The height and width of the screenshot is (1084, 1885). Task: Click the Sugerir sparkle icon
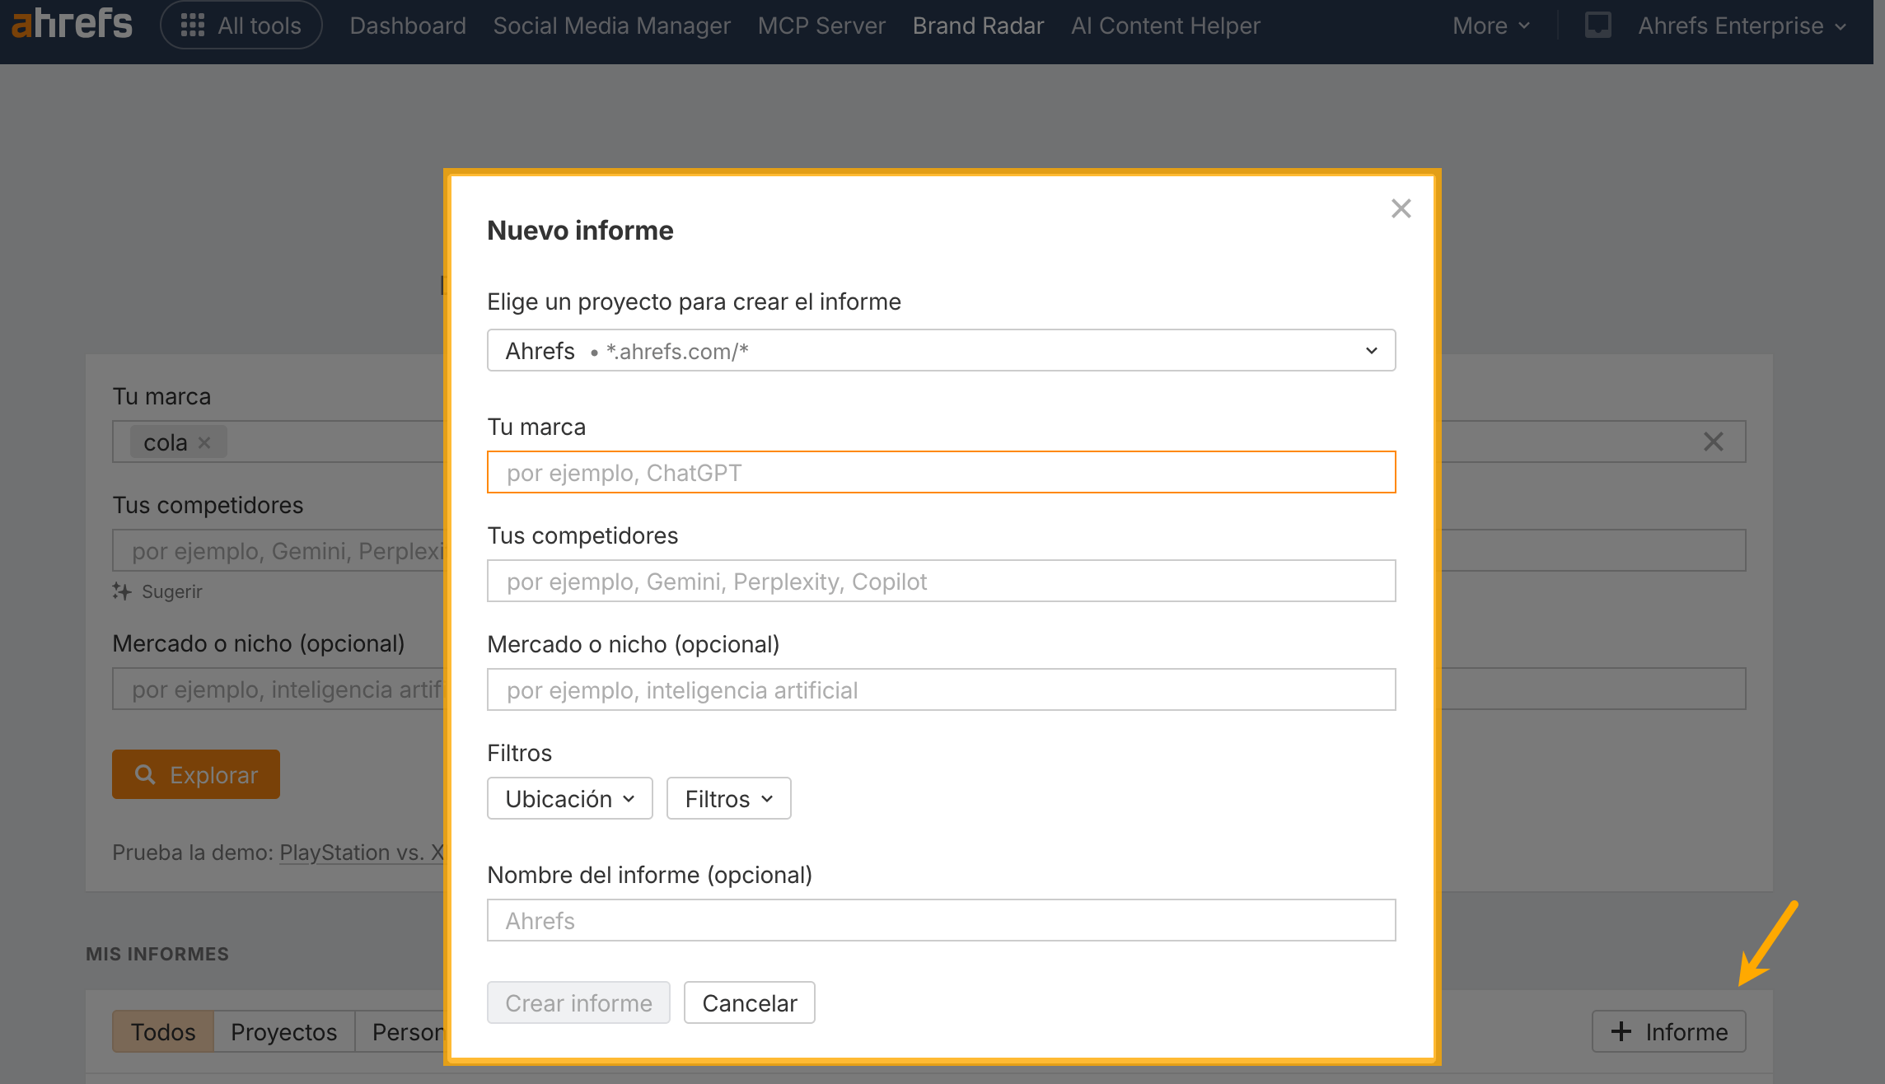click(x=122, y=591)
